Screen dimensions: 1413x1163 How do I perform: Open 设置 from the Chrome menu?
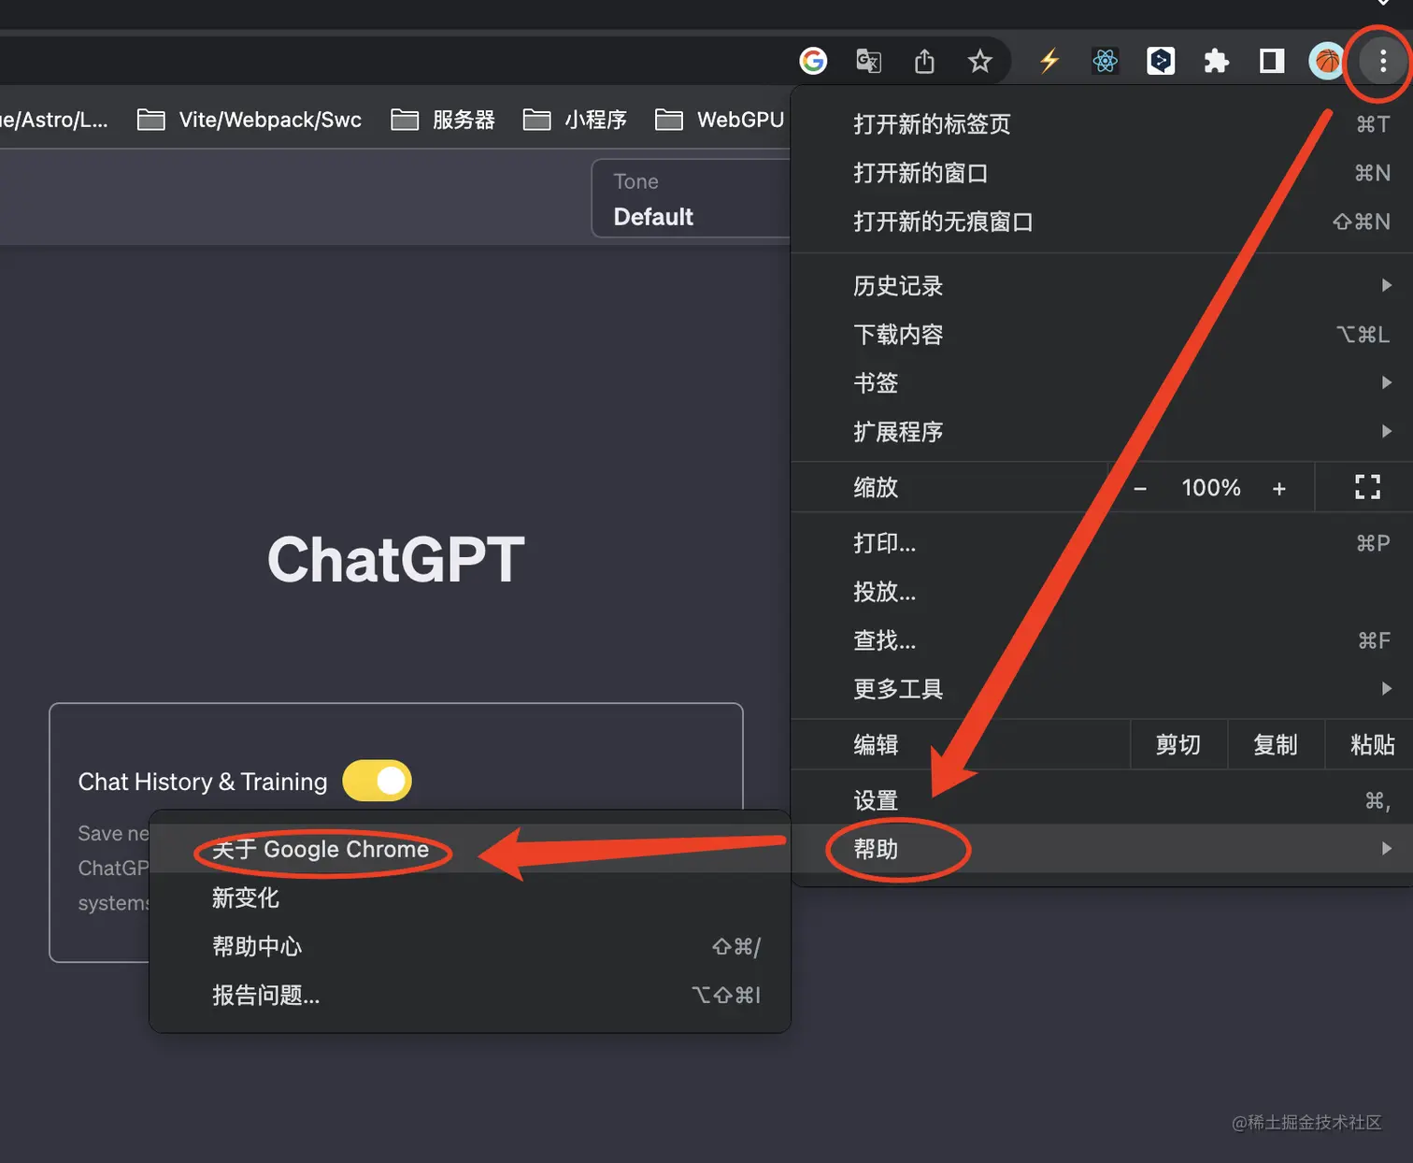(1102, 800)
